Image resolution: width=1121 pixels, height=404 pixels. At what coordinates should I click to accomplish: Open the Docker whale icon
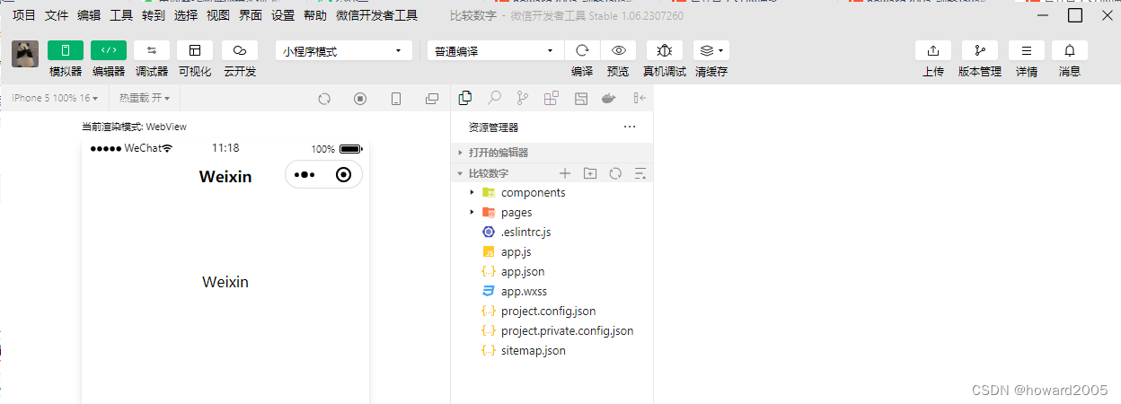[609, 98]
